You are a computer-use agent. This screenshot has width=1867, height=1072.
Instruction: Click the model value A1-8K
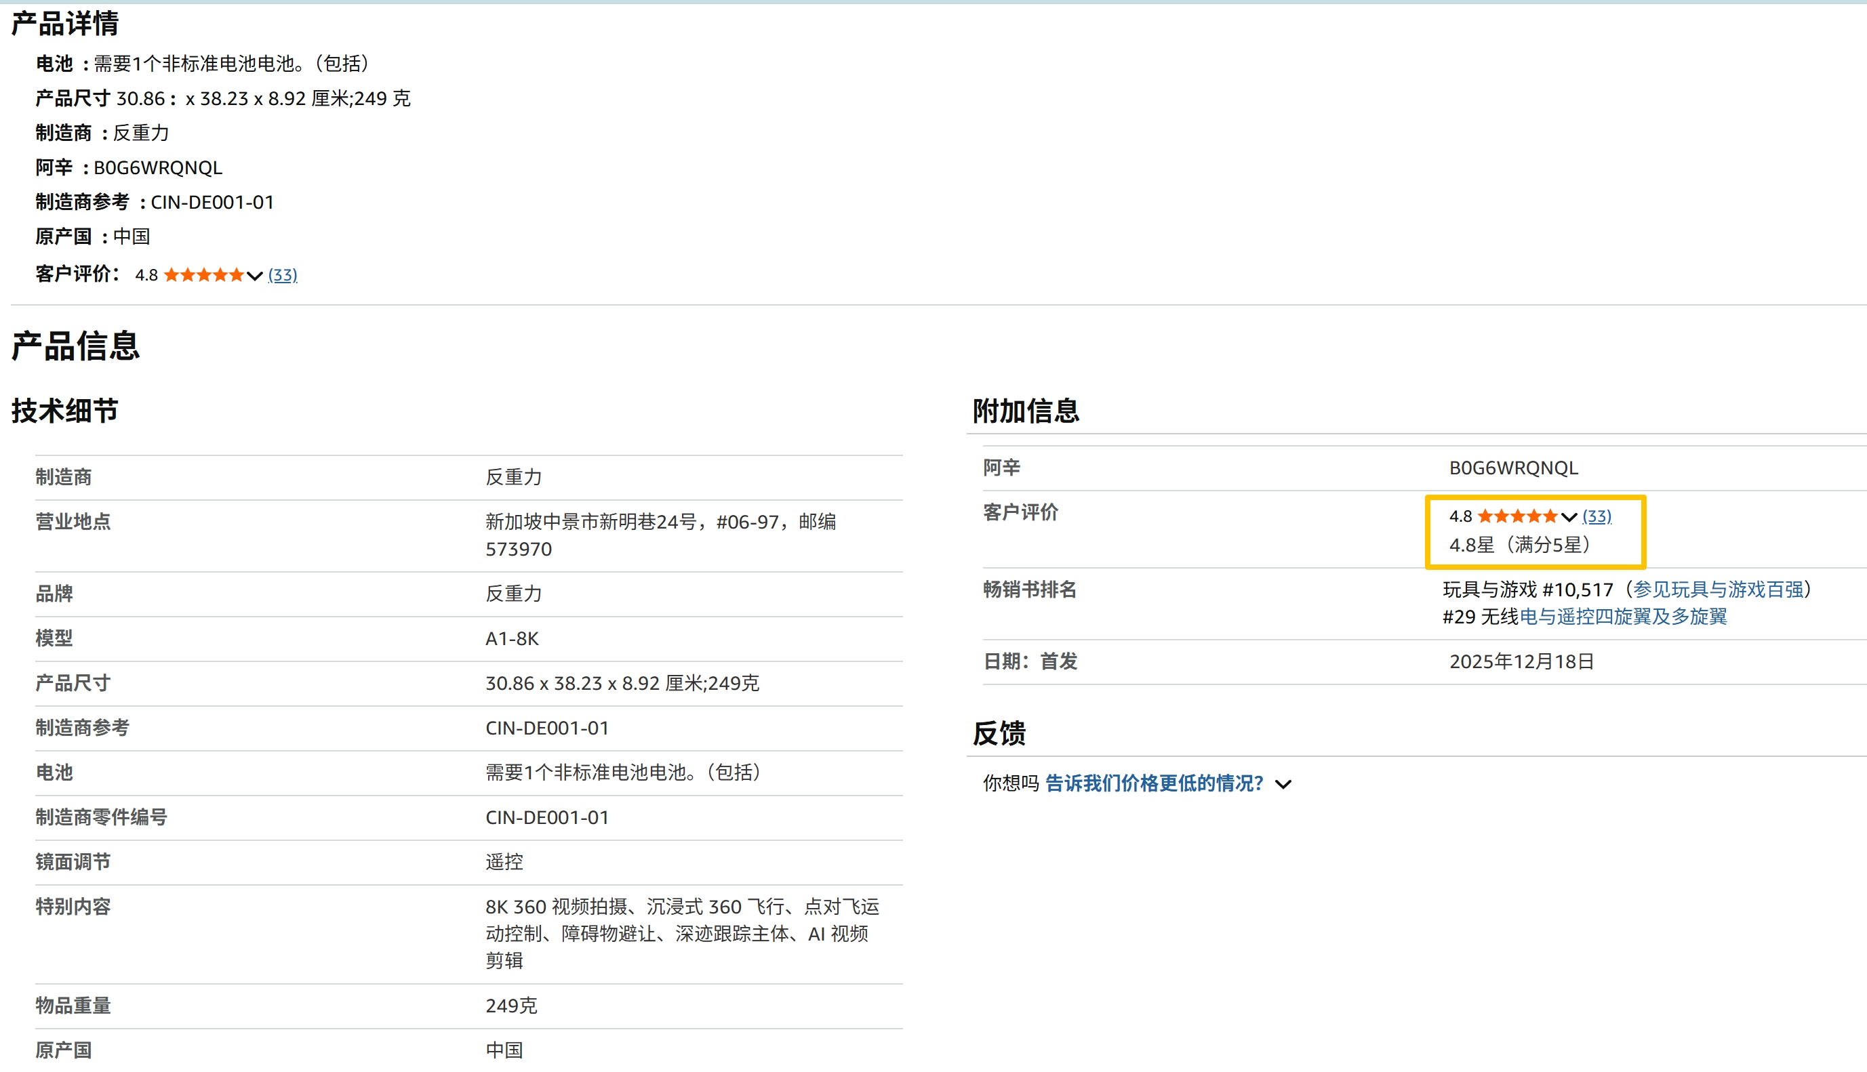click(x=512, y=638)
